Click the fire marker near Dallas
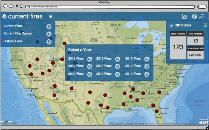 105,95
